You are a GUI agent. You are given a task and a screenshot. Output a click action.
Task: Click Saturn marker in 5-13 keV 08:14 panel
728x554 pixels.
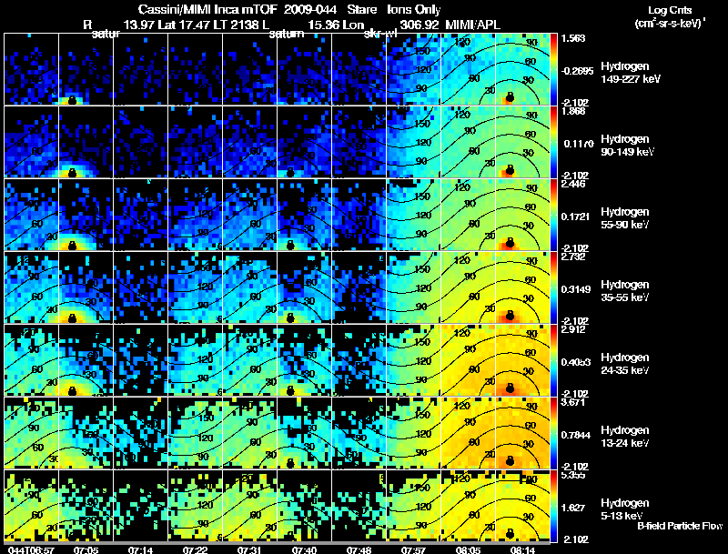(510, 534)
